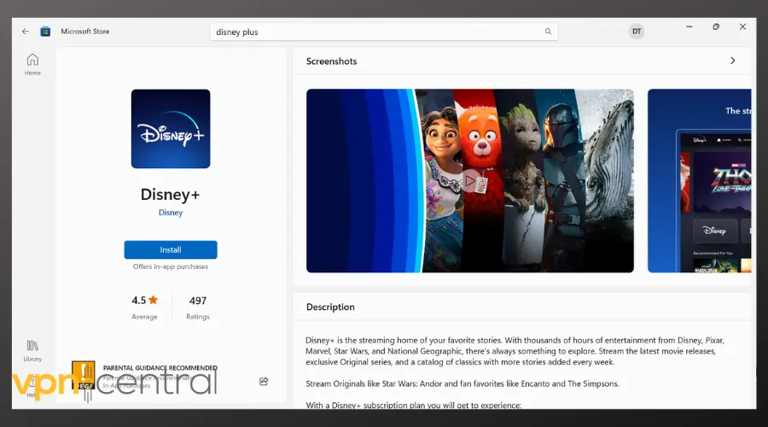Open Library in the sidebar
Image resolution: width=768 pixels, height=427 pixels.
32,351
